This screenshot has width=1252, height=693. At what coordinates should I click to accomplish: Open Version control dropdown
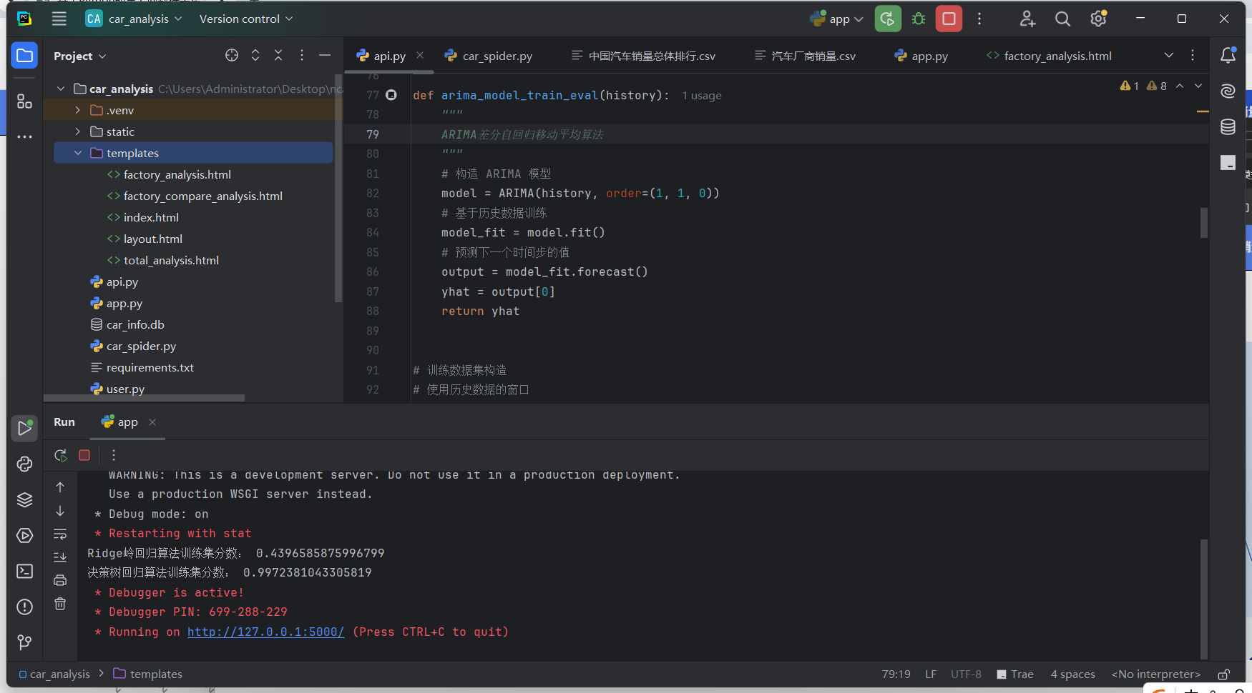tap(246, 19)
